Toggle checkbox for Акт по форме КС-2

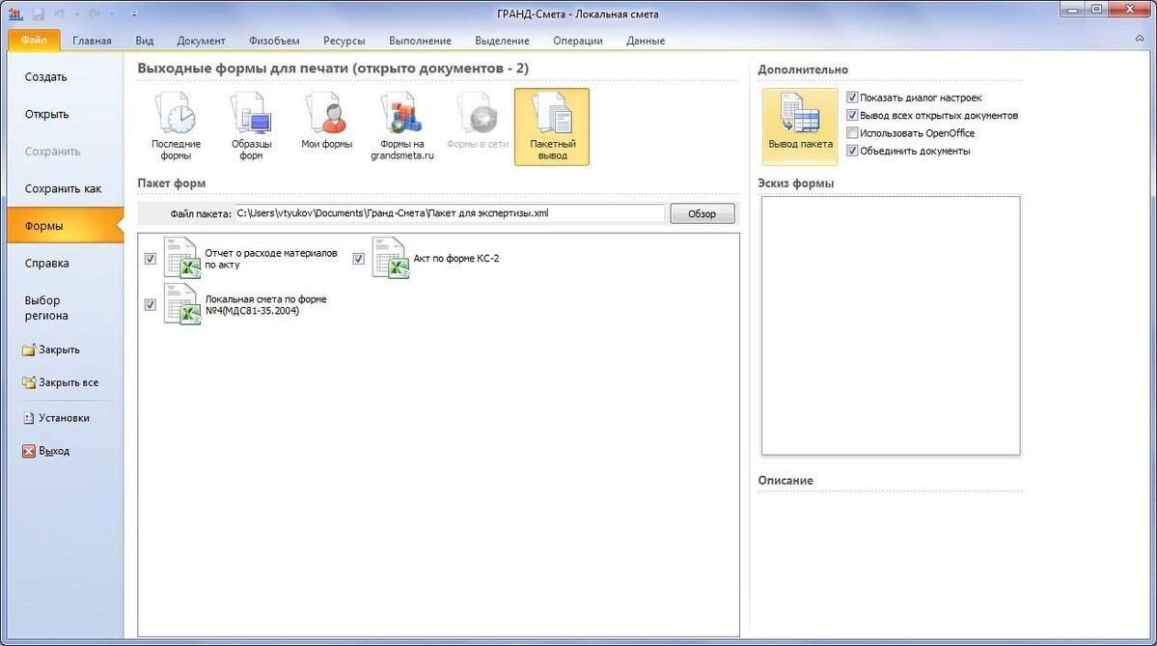click(x=359, y=259)
